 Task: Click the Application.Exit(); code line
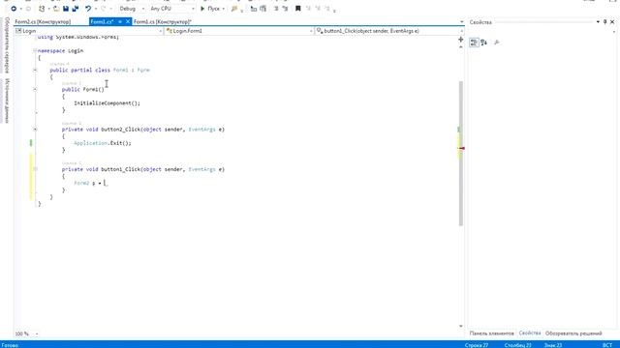(103, 143)
